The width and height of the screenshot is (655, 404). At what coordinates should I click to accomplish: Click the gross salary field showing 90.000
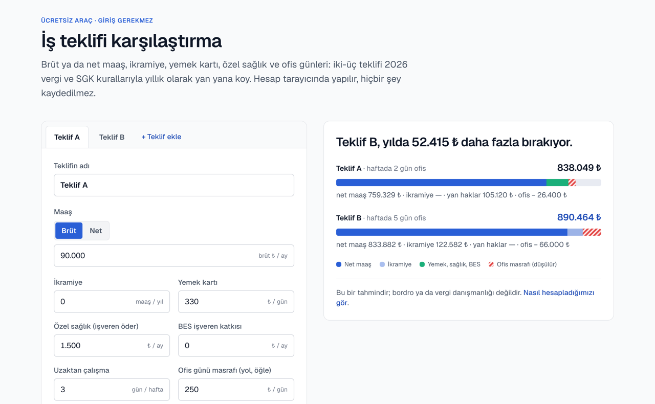(x=174, y=256)
